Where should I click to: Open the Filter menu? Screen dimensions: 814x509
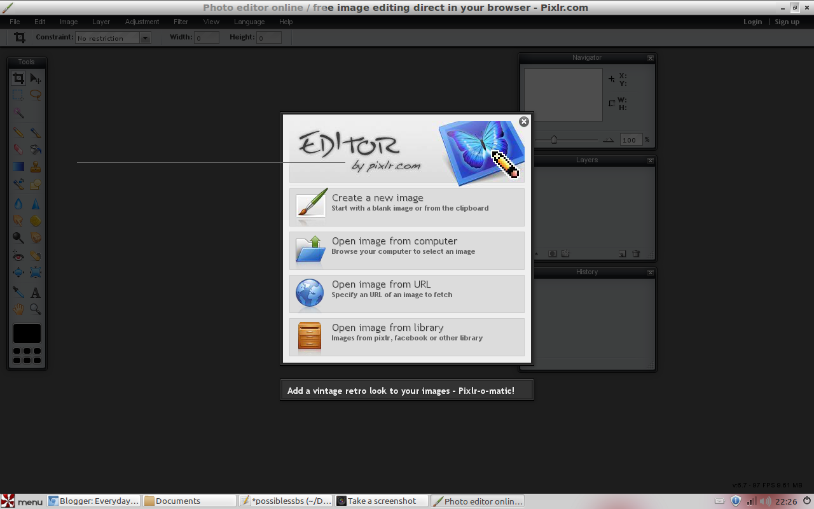click(181, 22)
